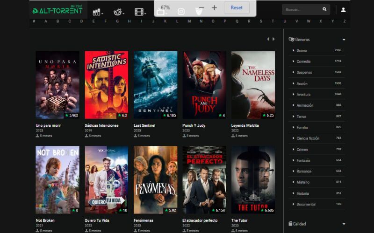The width and height of the screenshot is (374, 233).
Task: Expand the Calidad panel
Action: pos(344,224)
